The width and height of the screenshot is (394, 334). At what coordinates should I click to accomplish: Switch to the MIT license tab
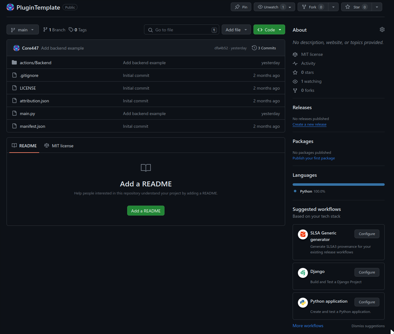tap(59, 146)
